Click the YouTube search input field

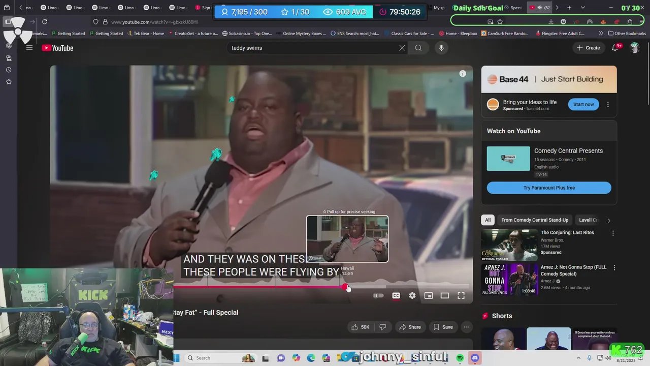(312, 48)
